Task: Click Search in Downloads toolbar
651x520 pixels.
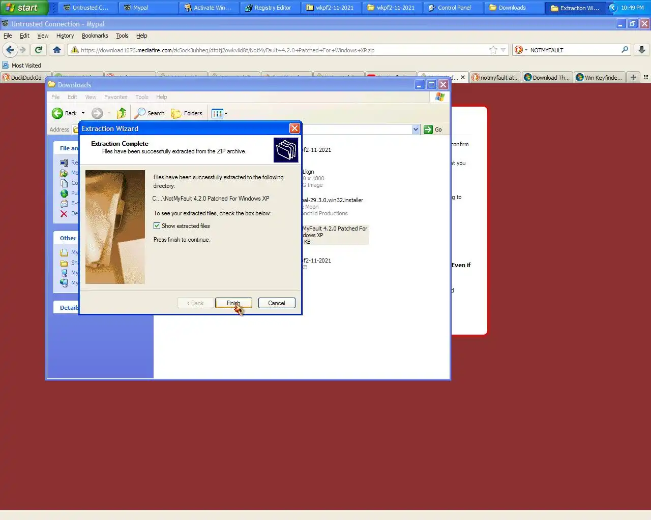Action: (x=150, y=113)
